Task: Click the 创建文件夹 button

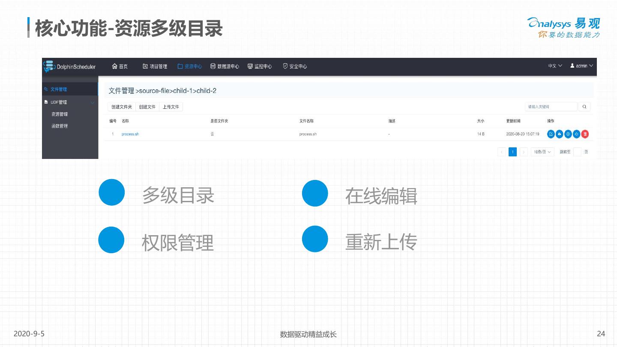Action: point(122,107)
